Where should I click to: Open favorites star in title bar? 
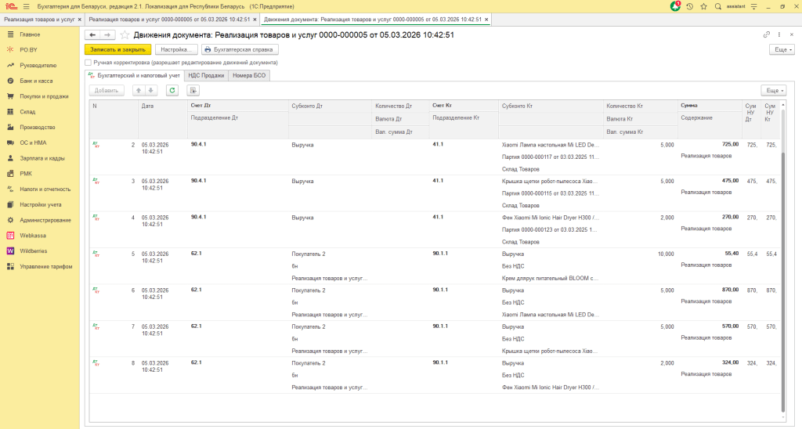pos(704,6)
